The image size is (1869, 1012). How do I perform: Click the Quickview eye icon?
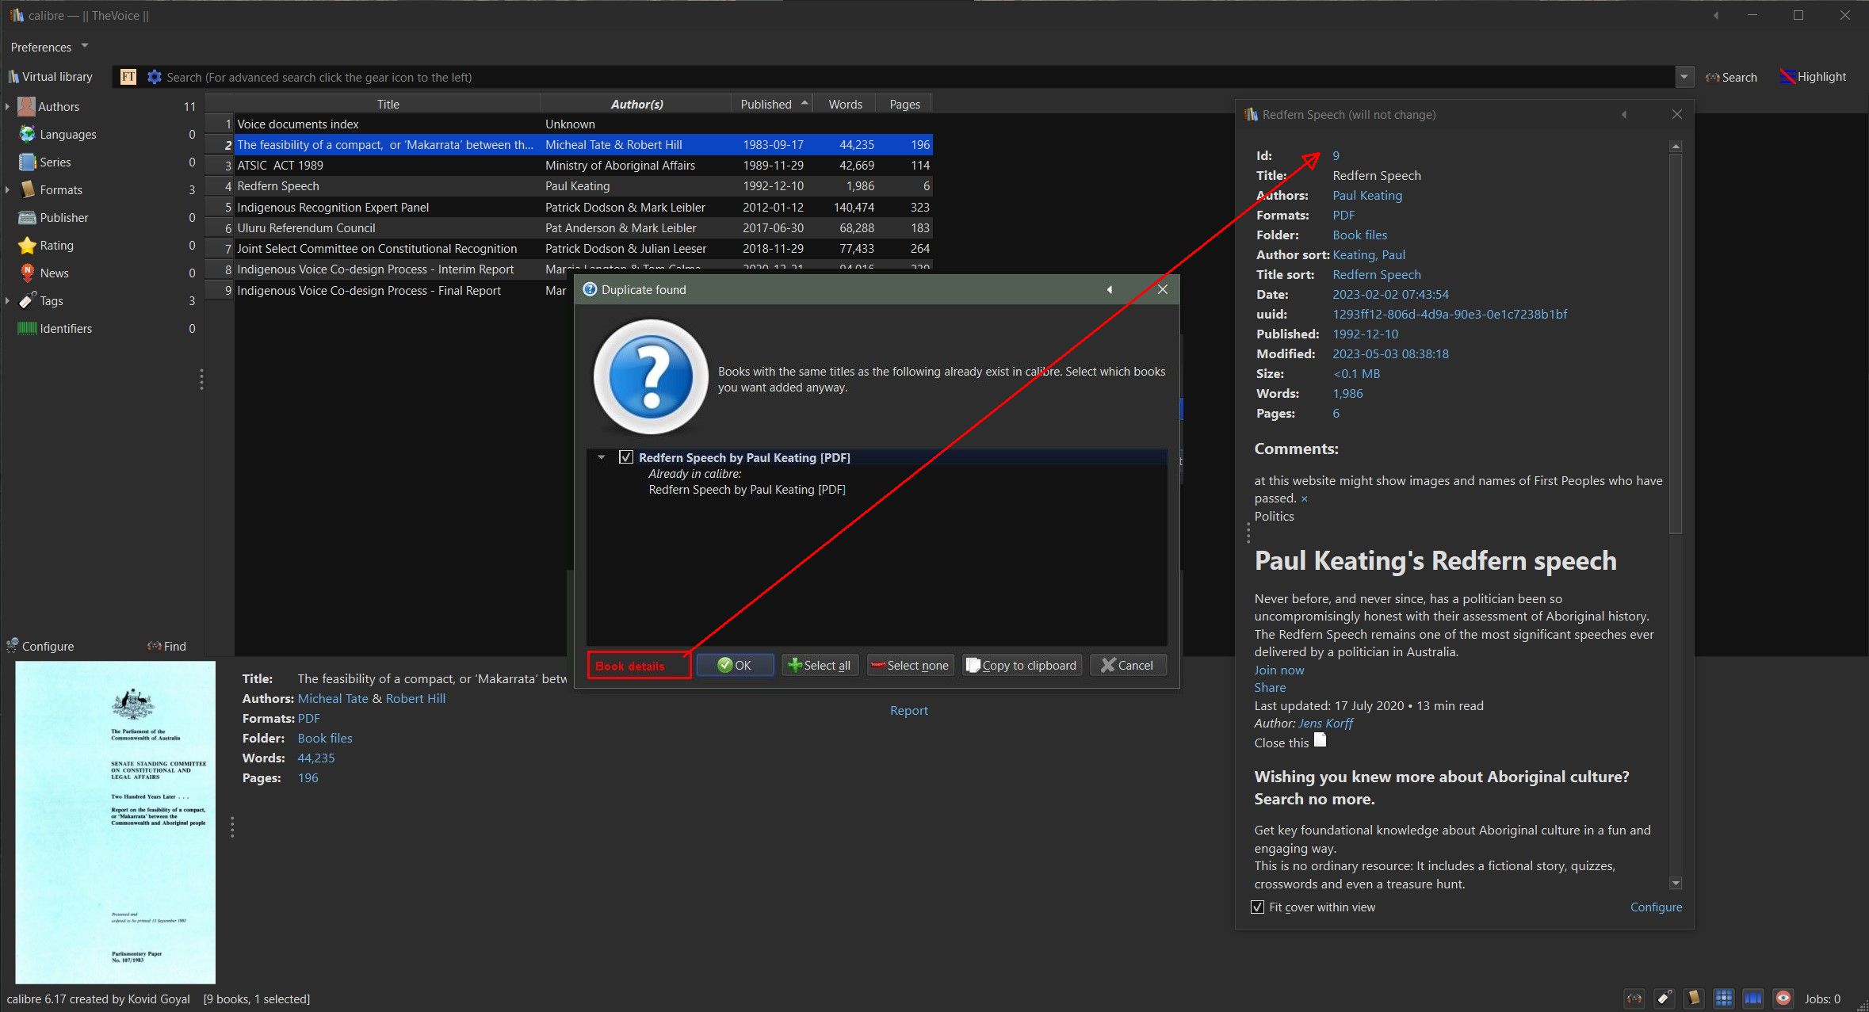point(1783,999)
